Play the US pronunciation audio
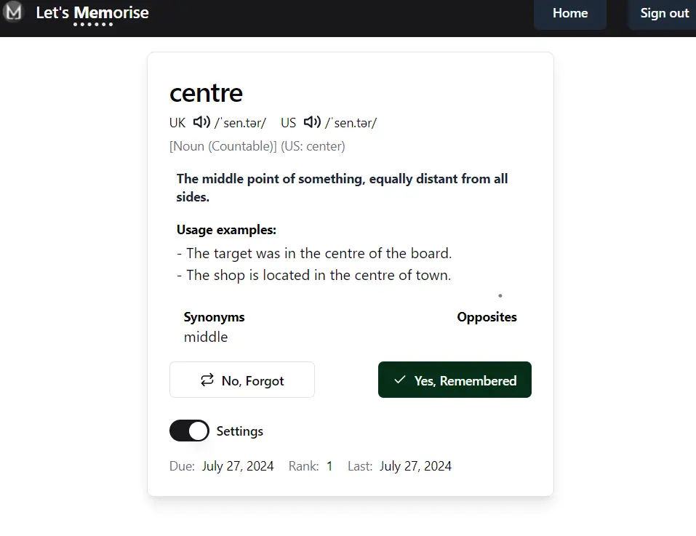Viewport: 696px width, 536px height. pos(311,122)
